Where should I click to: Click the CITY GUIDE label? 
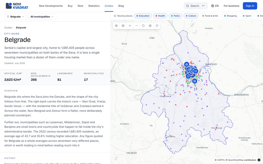[x=12, y=34]
